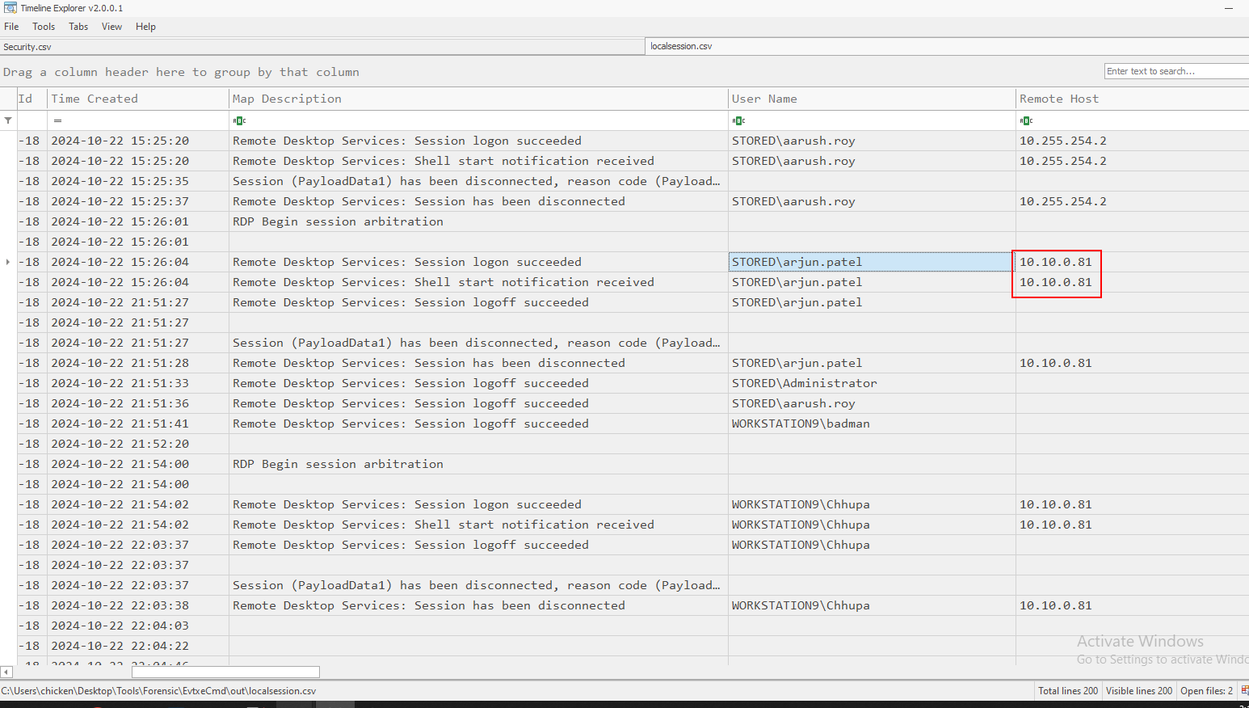Click the filter funnel icon in filter row

point(8,120)
